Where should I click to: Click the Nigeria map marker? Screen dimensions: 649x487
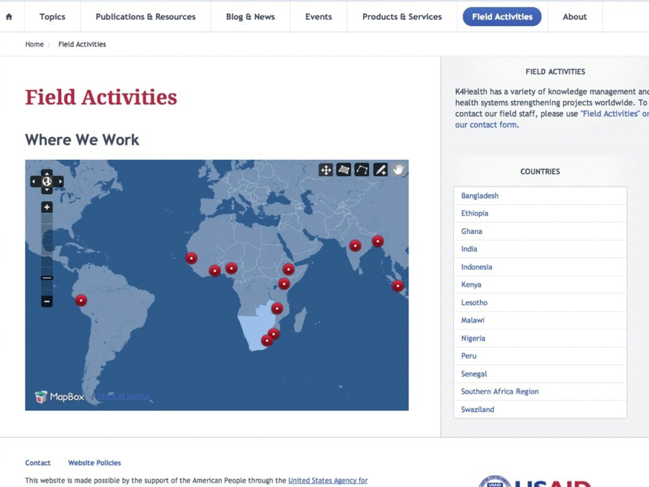click(x=231, y=268)
